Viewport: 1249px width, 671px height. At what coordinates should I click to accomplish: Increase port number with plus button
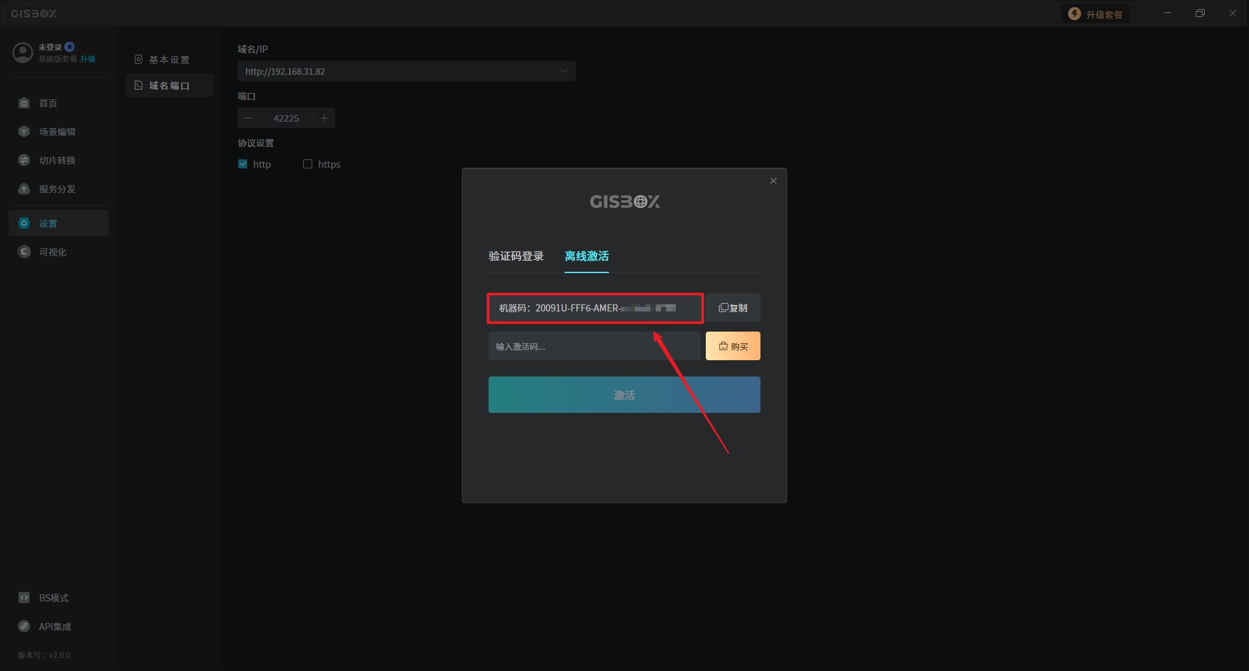pyautogui.click(x=324, y=118)
